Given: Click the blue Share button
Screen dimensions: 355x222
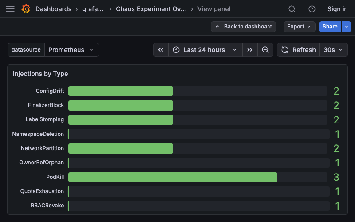Looking at the screenshot, I should (330, 27).
